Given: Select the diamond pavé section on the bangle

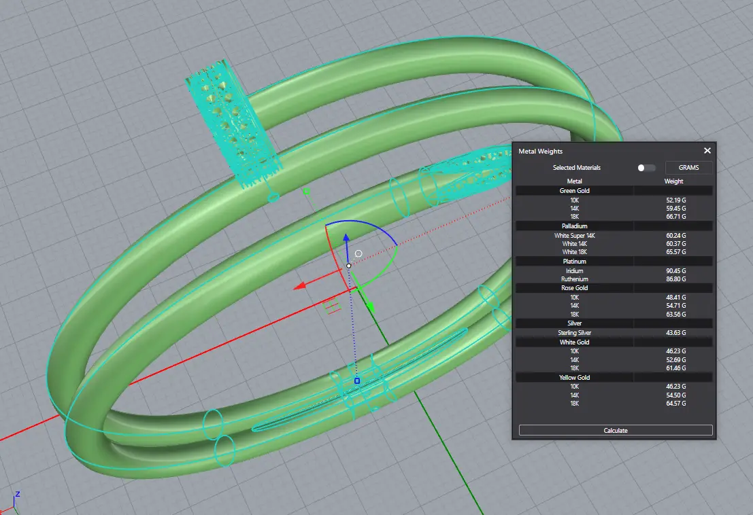Looking at the screenshot, I should click(x=233, y=127).
